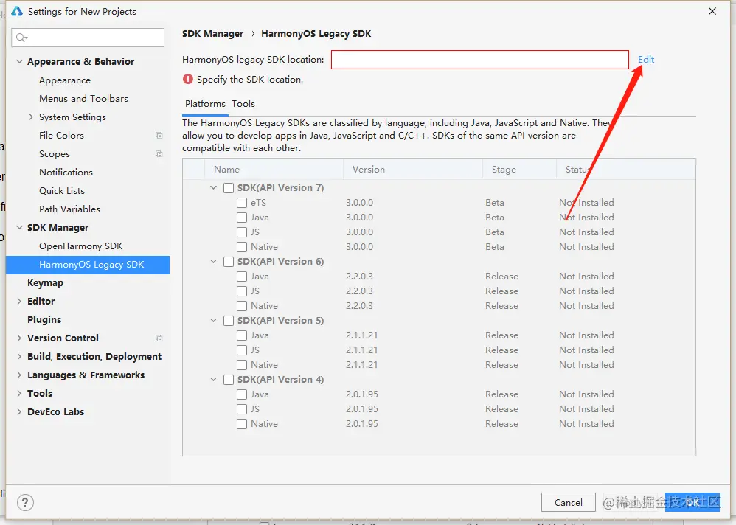736x525 pixels.
Task: Click the red error icon beside Specify the SDK location
Action: [x=188, y=80]
